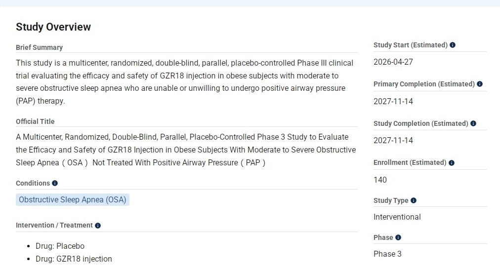Click the Drug: GZR18 injection list item

tap(74, 259)
